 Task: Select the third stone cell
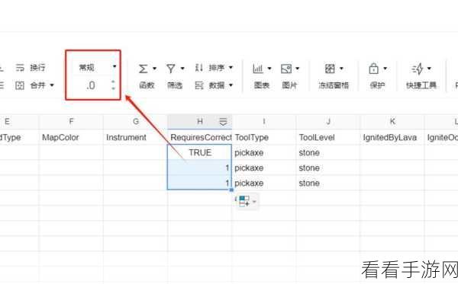(x=328, y=183)
